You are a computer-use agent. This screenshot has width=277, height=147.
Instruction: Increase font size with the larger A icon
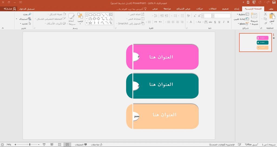tap(199, 16)
